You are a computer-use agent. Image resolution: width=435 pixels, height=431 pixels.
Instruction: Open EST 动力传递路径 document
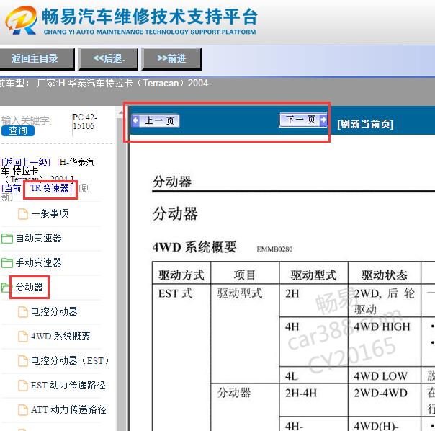pyautogui.click(x=68, y=385)
